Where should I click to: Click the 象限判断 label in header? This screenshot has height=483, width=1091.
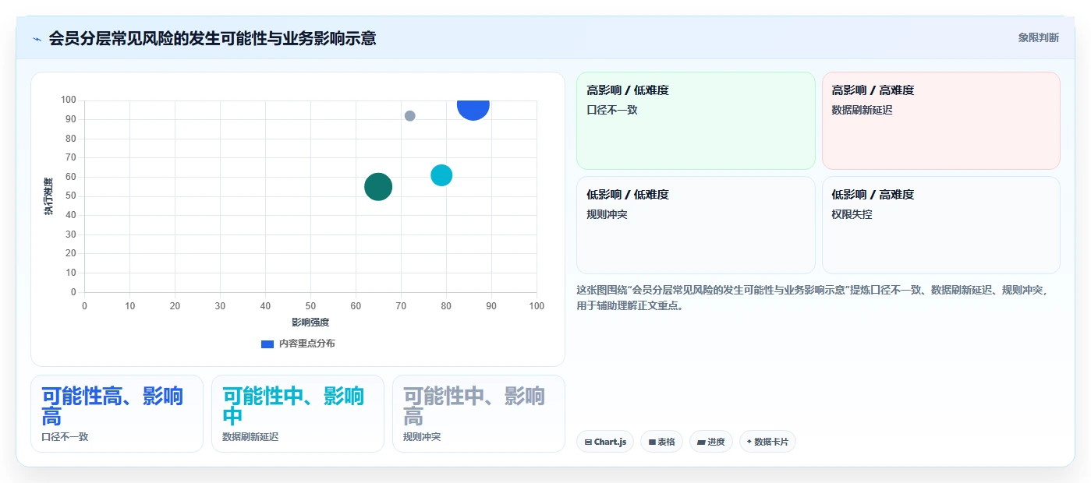[1038, 37]
